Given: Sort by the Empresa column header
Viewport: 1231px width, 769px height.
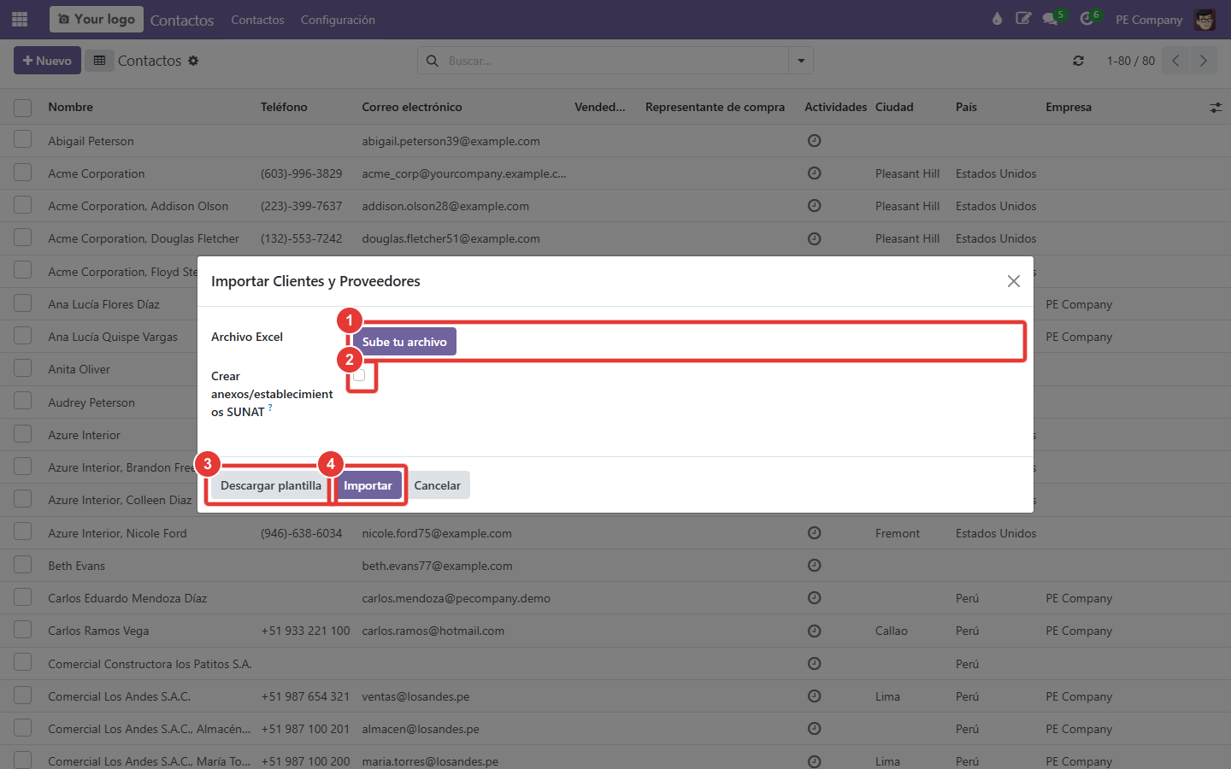Looking at the screenshot, I should click(1069, 107).
